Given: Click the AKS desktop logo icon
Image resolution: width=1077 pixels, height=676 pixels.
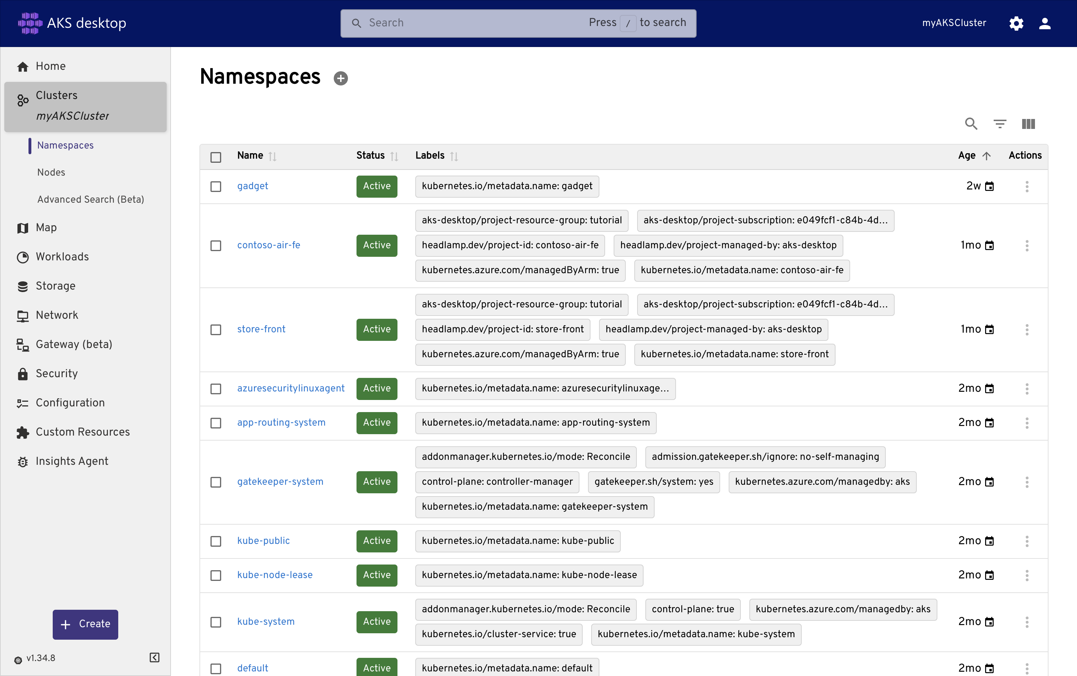Looking at the screenshot, I should 30,23.
